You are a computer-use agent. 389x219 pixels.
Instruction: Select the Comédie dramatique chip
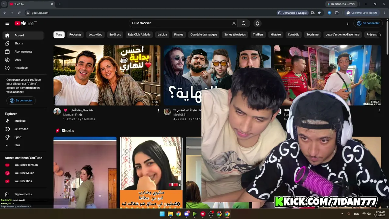(x=204, y=35)
